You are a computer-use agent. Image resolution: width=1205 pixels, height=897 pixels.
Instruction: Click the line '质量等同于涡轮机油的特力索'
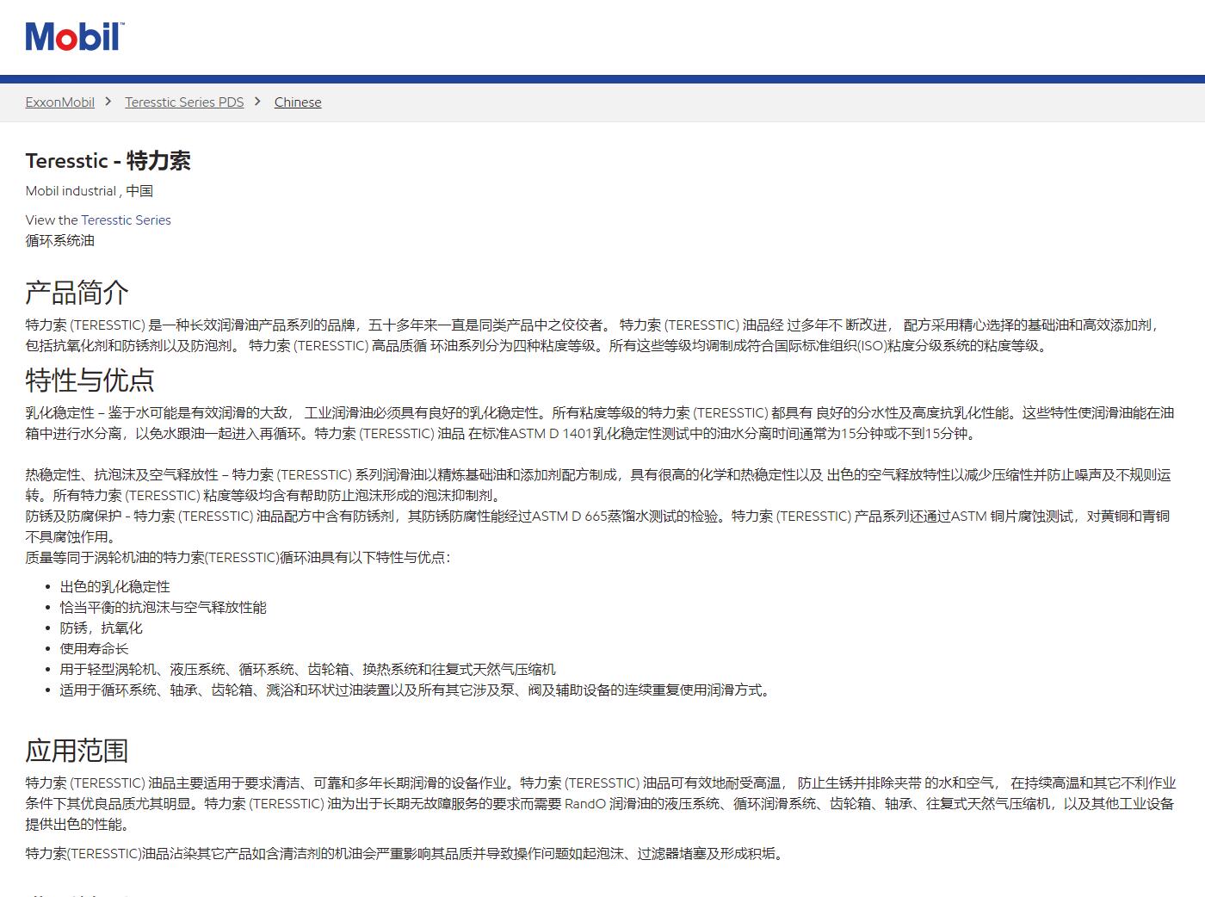click(238, 557)
